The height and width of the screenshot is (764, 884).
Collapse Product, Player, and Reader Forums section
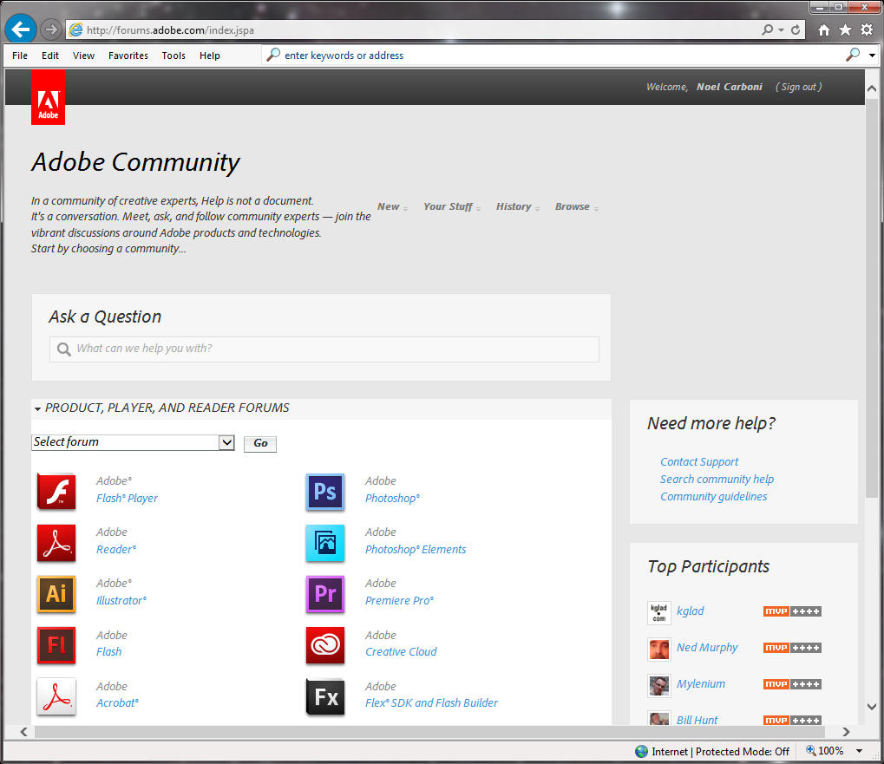38,408
